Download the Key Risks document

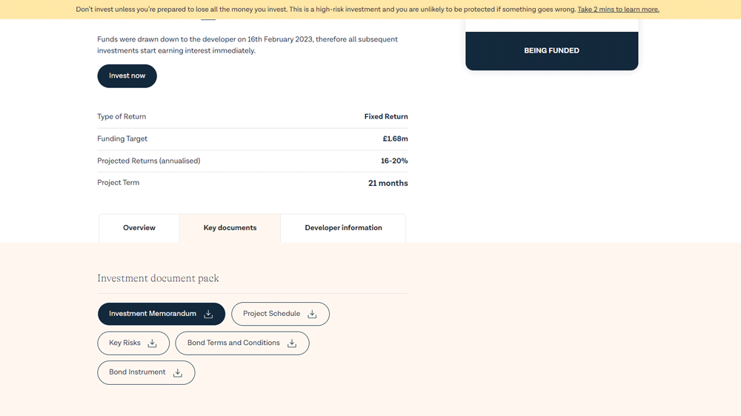(x=133, y=343)
